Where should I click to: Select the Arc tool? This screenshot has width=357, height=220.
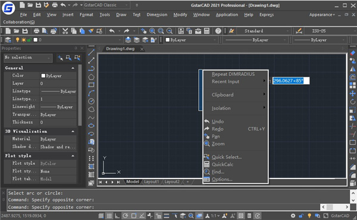(91, 93)
